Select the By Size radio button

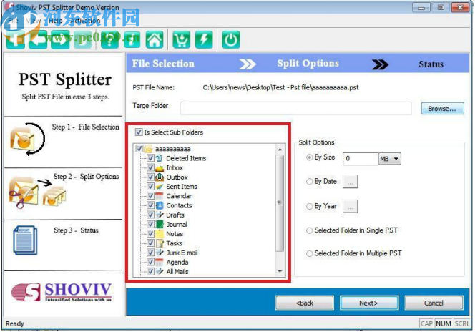click(x=309, y=157)
